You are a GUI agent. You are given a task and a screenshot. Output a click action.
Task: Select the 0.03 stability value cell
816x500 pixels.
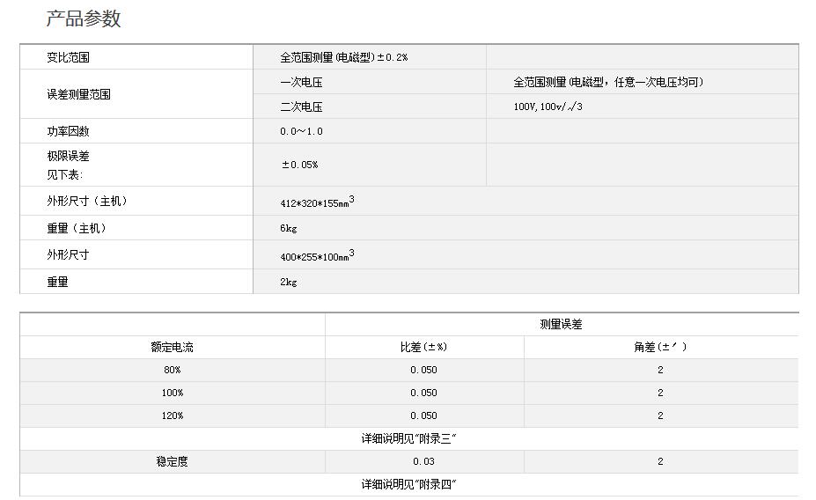coord(423,461)
